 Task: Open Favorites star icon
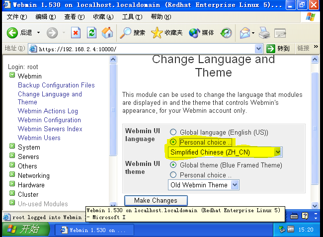coord(157,33)
